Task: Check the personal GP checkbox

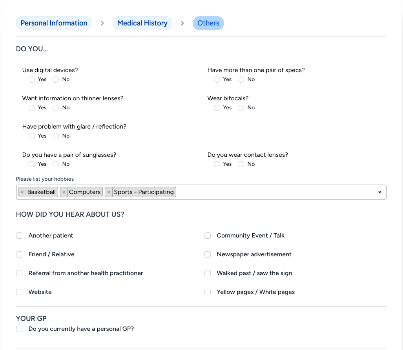Action: click(19, 329)
